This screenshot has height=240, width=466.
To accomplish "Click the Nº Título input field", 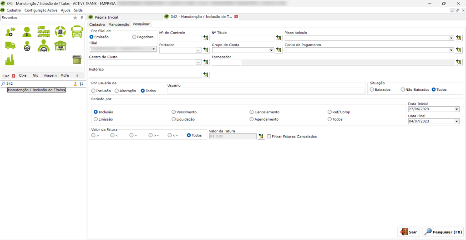I will point(243,38).
